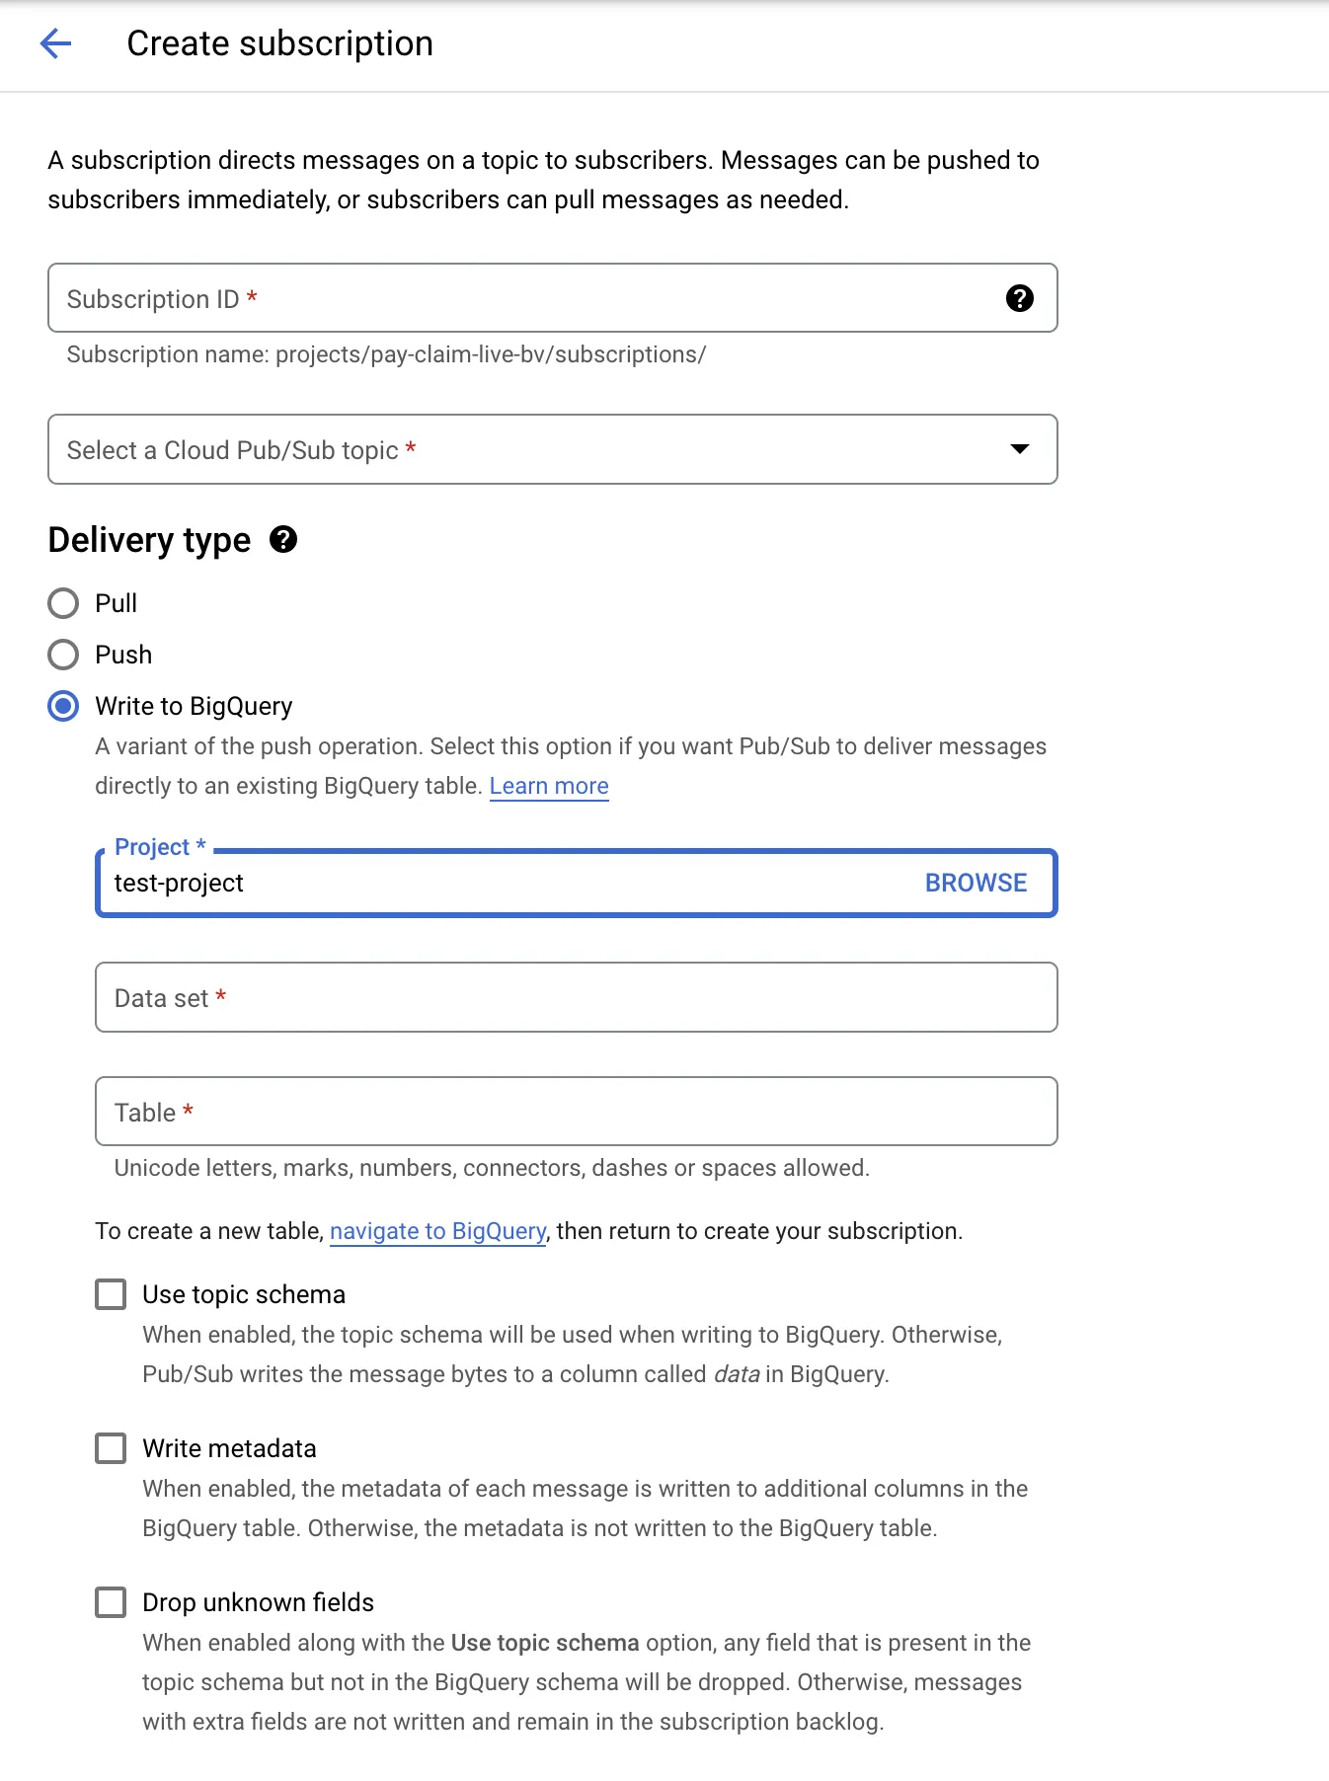Click the Delivery type section heading
This screenshot has height=1781, width=1329.
(149, 540)
